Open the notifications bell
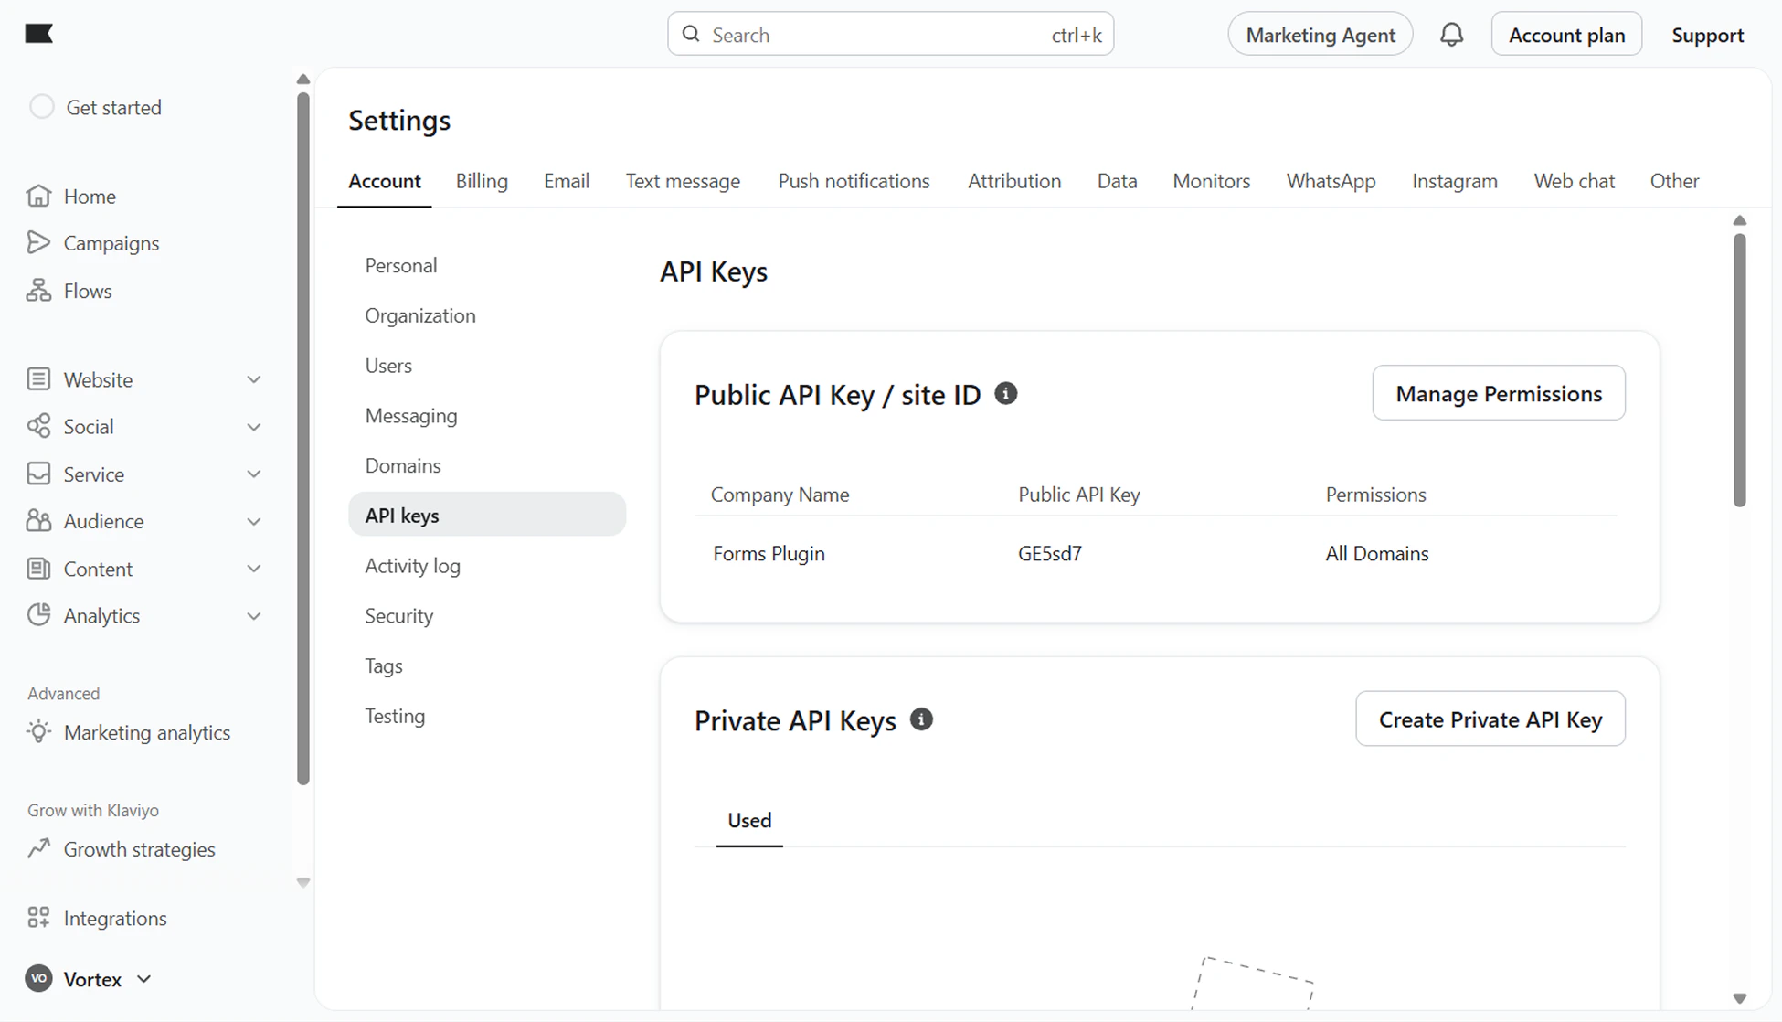This screenshot has height=1022, width=1782. tap(1451, 35)
